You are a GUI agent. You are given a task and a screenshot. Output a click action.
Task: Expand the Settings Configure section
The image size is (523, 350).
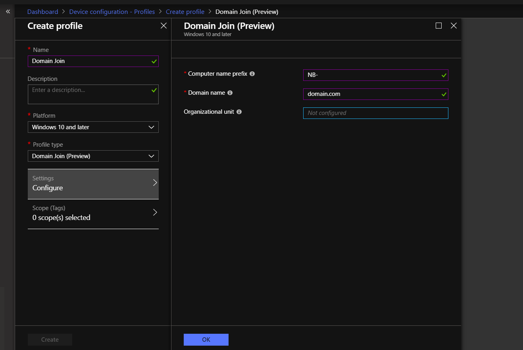point(93,184)
